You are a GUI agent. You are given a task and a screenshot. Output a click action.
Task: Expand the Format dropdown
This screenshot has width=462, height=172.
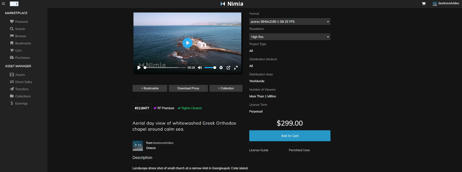(290, 22)
